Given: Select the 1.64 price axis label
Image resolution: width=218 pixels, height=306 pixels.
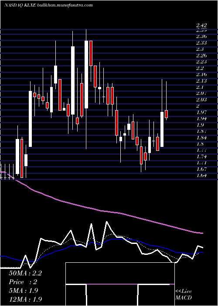Looking at the screenshot, I should pyautogui.click(x=201, y=175).
